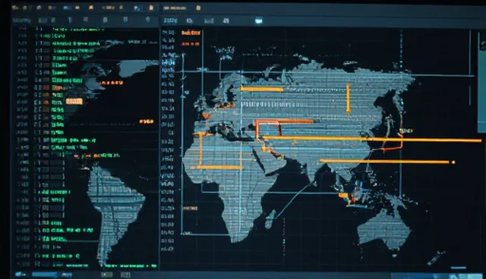Click the red outlined rectangle on the map
Screen dimensions: 486x279
click(268, 128)
